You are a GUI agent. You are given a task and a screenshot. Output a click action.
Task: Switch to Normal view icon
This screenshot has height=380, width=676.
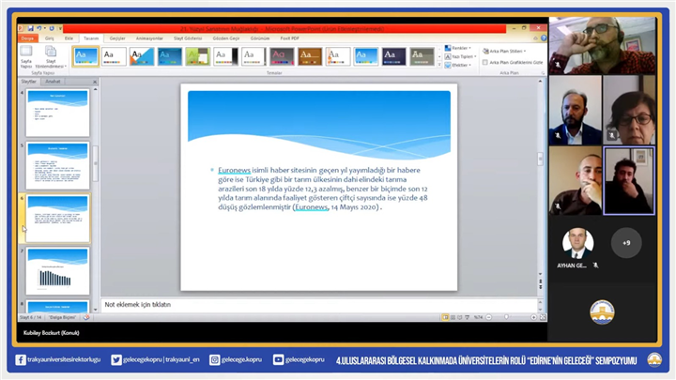coord(445,317)
